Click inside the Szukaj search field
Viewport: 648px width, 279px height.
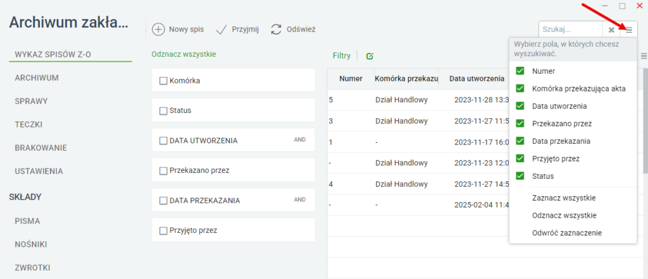(x=571, y=30)
